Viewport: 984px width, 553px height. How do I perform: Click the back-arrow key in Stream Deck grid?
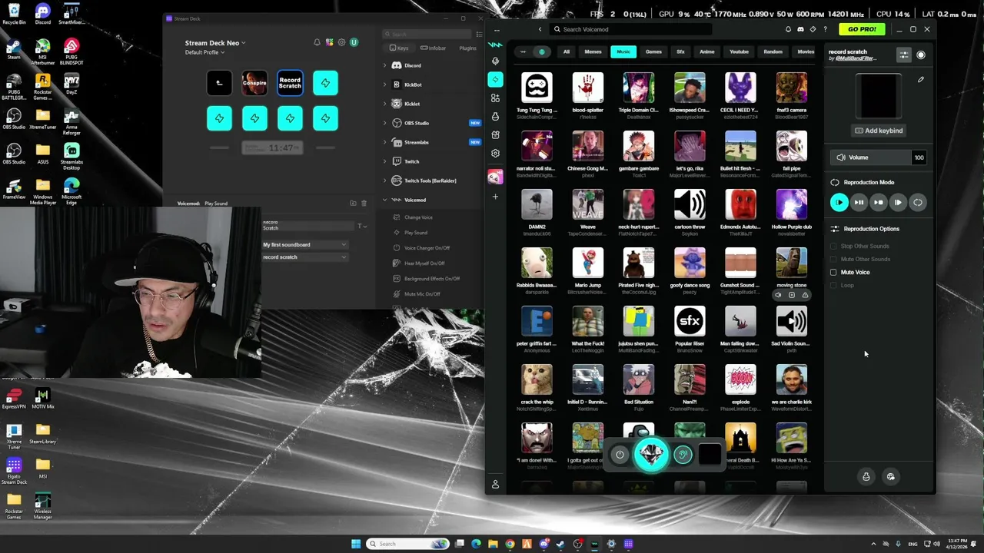coord(219,83)
